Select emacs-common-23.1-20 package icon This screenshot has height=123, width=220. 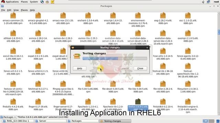(x=13, y=15)
